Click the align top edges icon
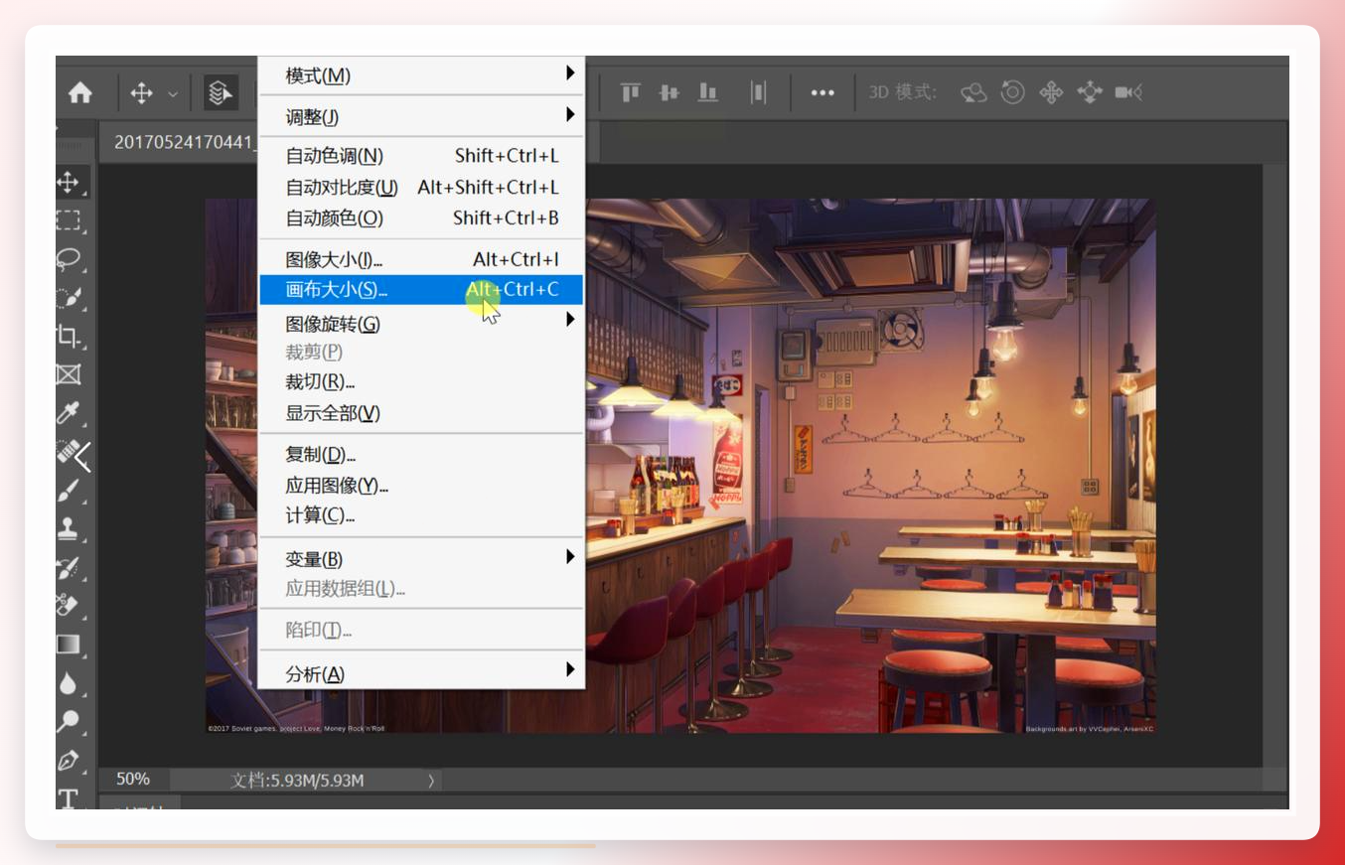The width and height of the screenshot is (1345, 865). pyautogui.click(x=631, y=92)
